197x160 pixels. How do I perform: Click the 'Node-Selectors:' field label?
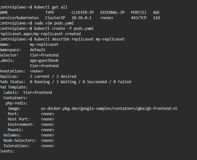(20, 140)
